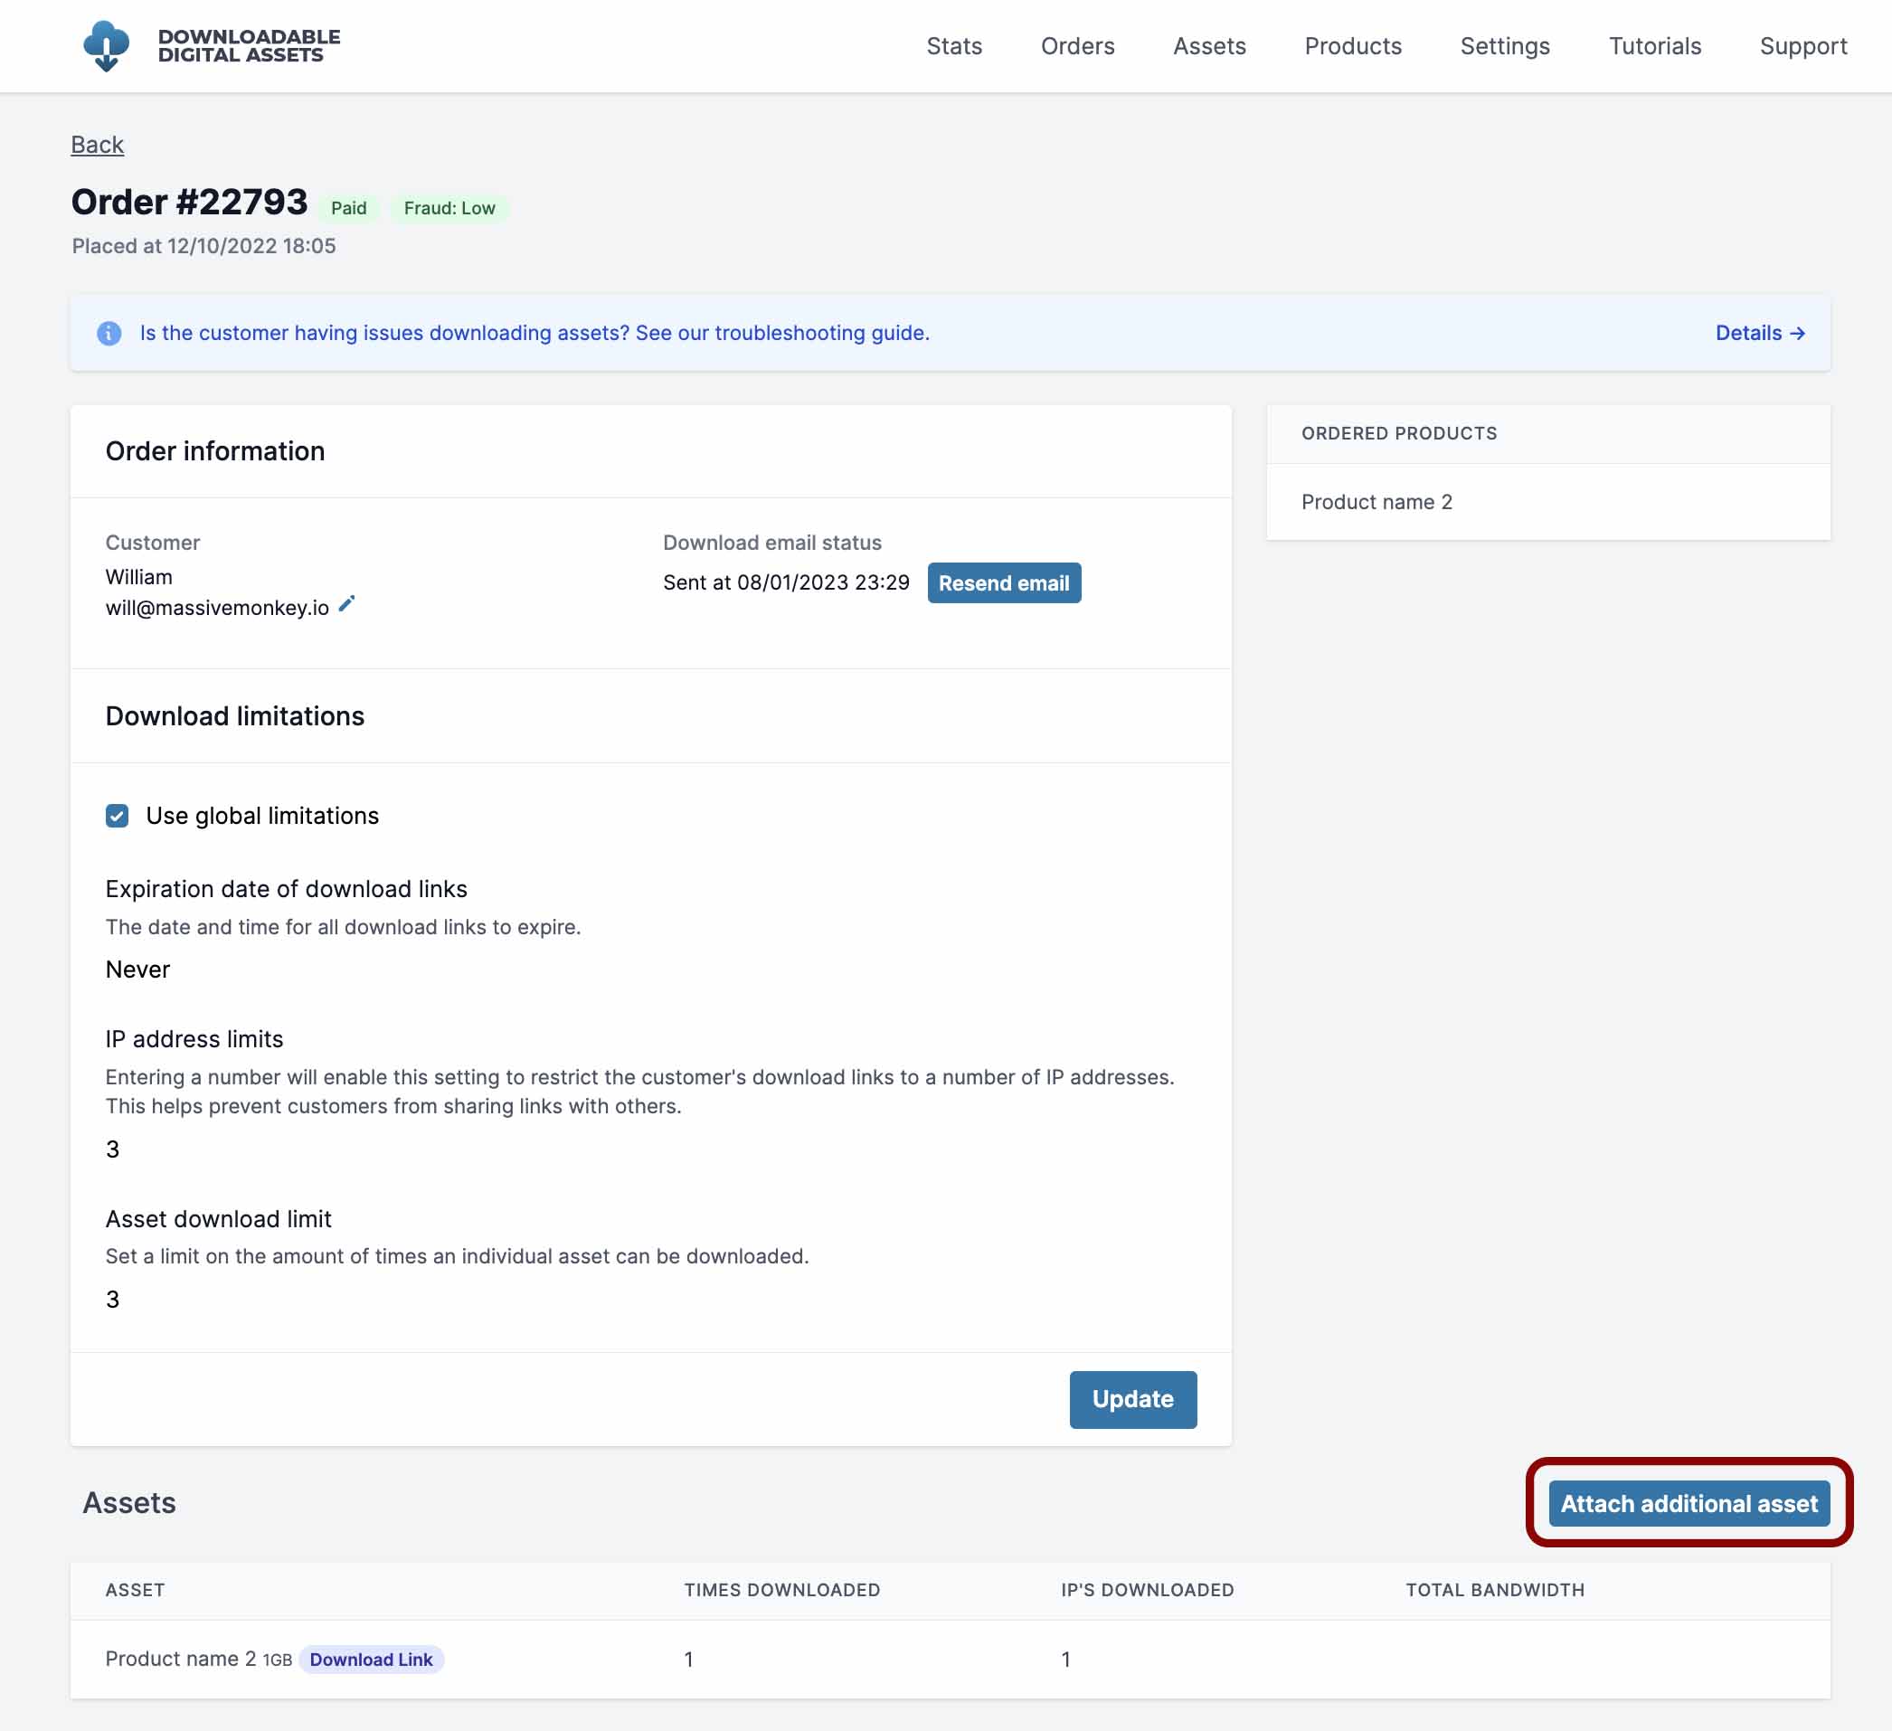Open the Assets navigation item
Viewport: 1892px width, 1731px height.
coord(1209,46)
